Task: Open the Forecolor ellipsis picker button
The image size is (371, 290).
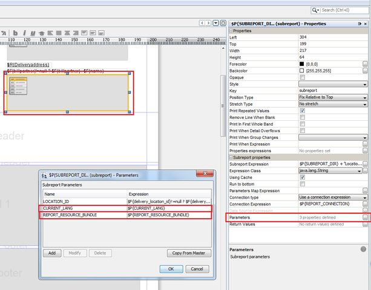Action: pyautogui.click(x=365, y=63)
